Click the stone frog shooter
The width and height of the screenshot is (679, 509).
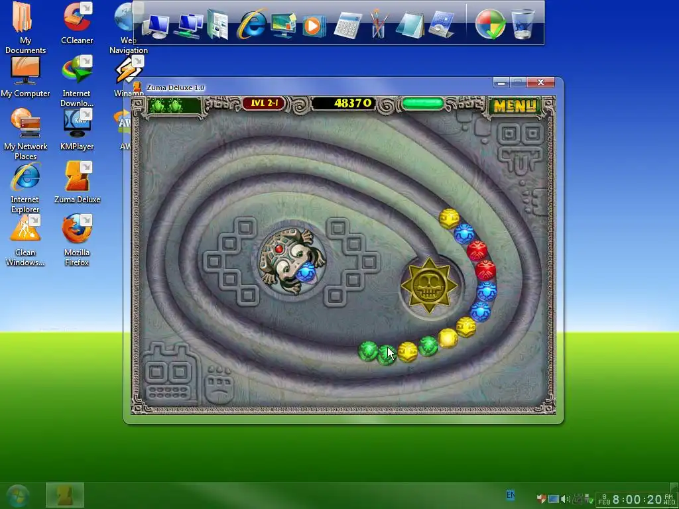(x=292, y=261)
